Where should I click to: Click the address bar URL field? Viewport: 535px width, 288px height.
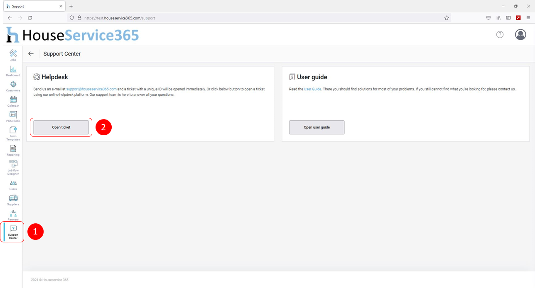coord(259,18)
